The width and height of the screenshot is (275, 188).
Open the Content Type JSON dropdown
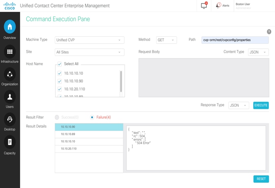pos(258,52)
